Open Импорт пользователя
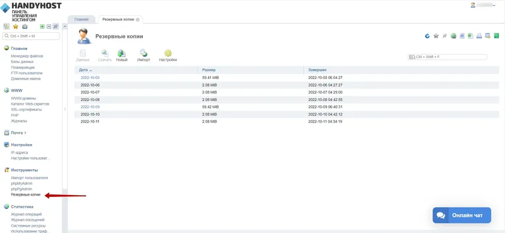 [x=30, y=178]
